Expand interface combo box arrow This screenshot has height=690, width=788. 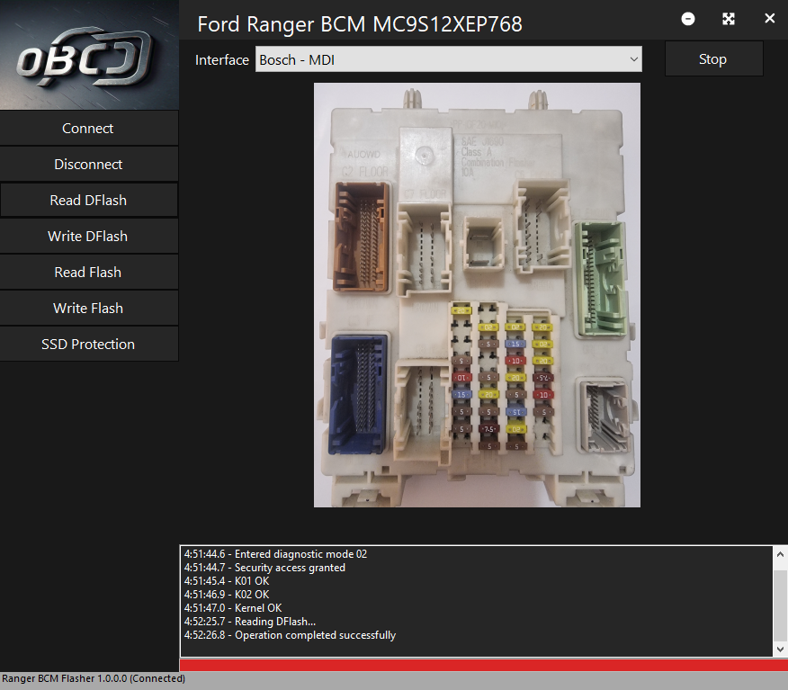point(633,59)
